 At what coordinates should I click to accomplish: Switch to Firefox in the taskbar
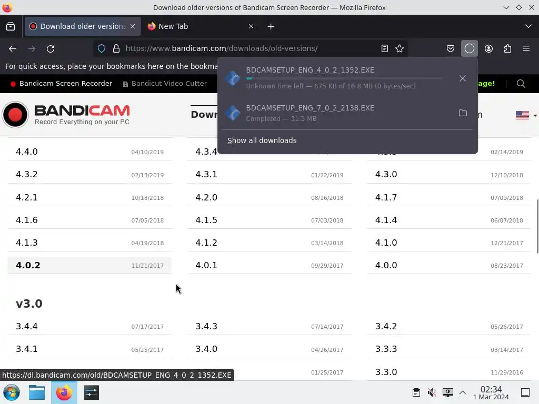click(x=64, y=392)
